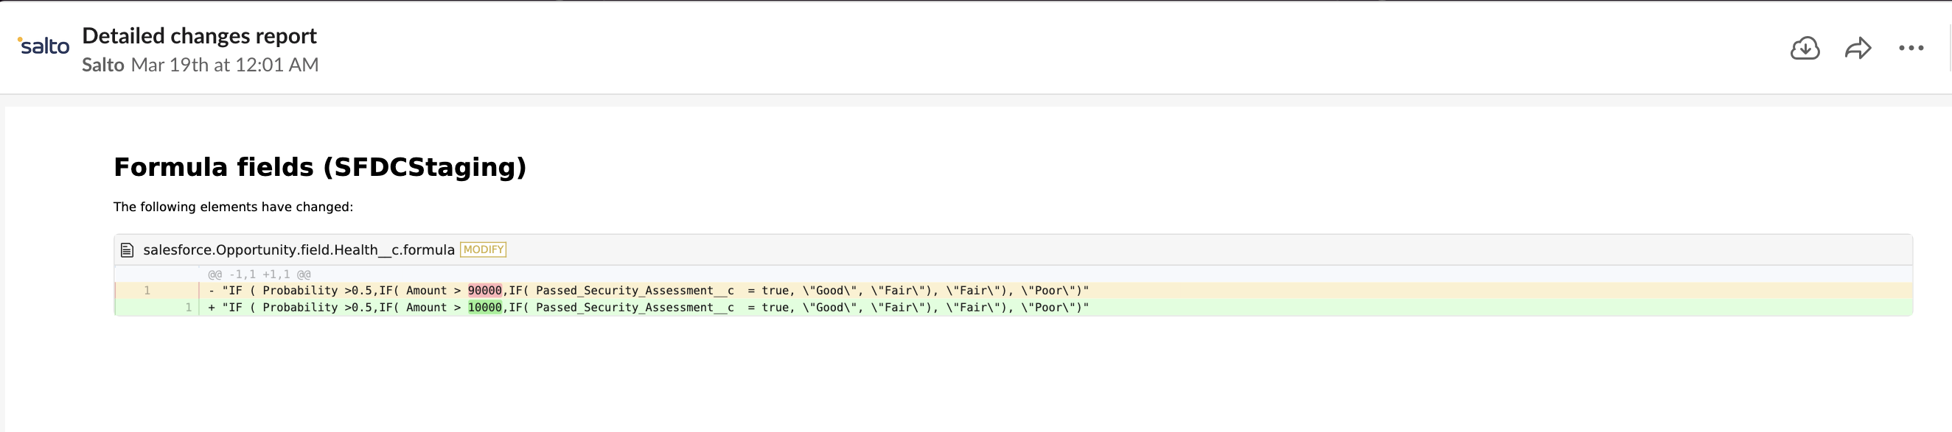Click the file document icon beside Health__c.formula
The width and height of the screenshot is (1952, 432).
(x=128, y=249)
